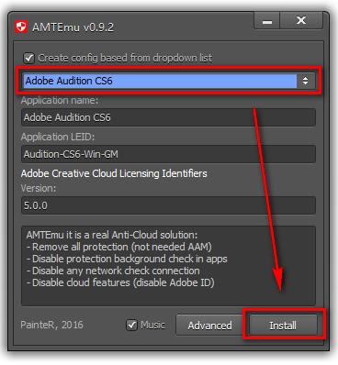Screen dimensions: 338x365
Task: Minimize the AMTEmu window
Action: 266,21
